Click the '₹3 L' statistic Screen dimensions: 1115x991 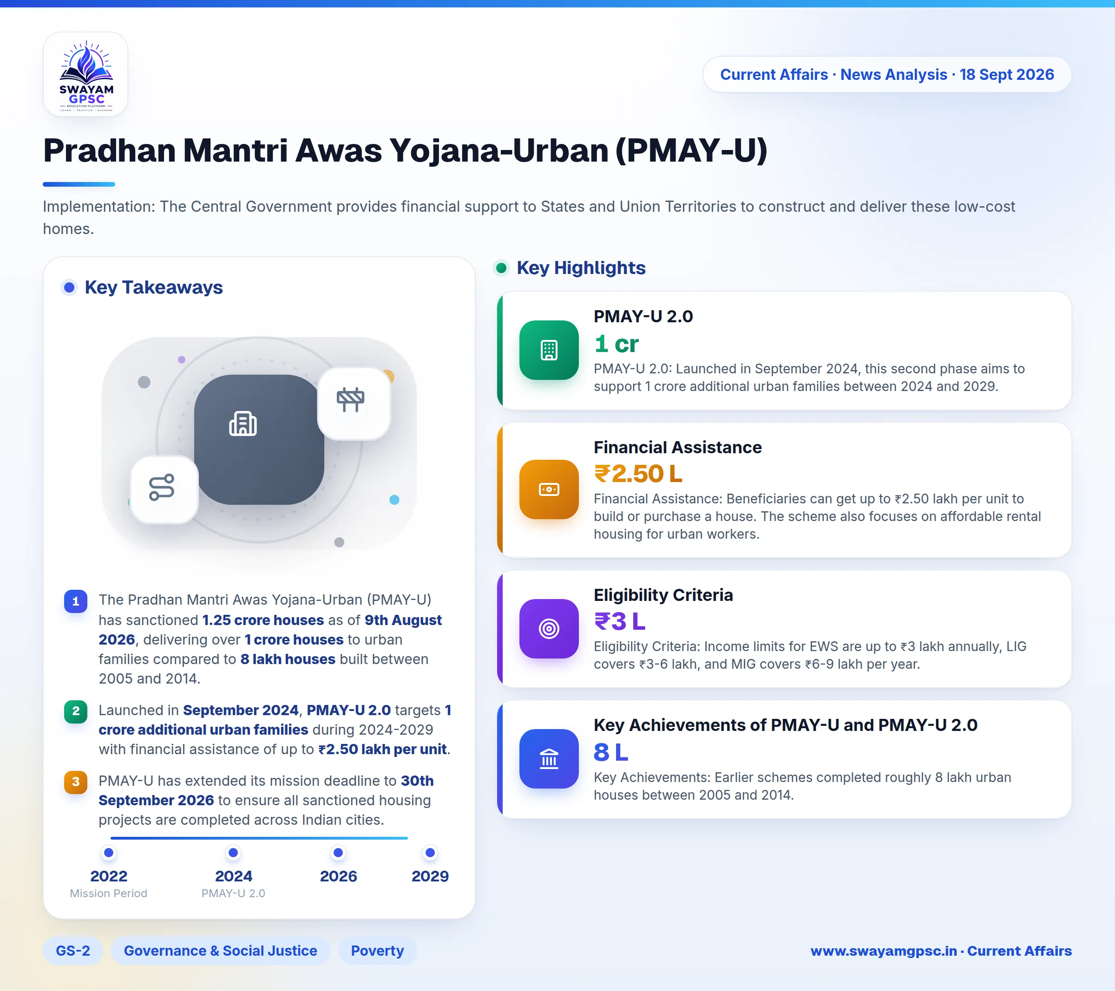(620, 621)
